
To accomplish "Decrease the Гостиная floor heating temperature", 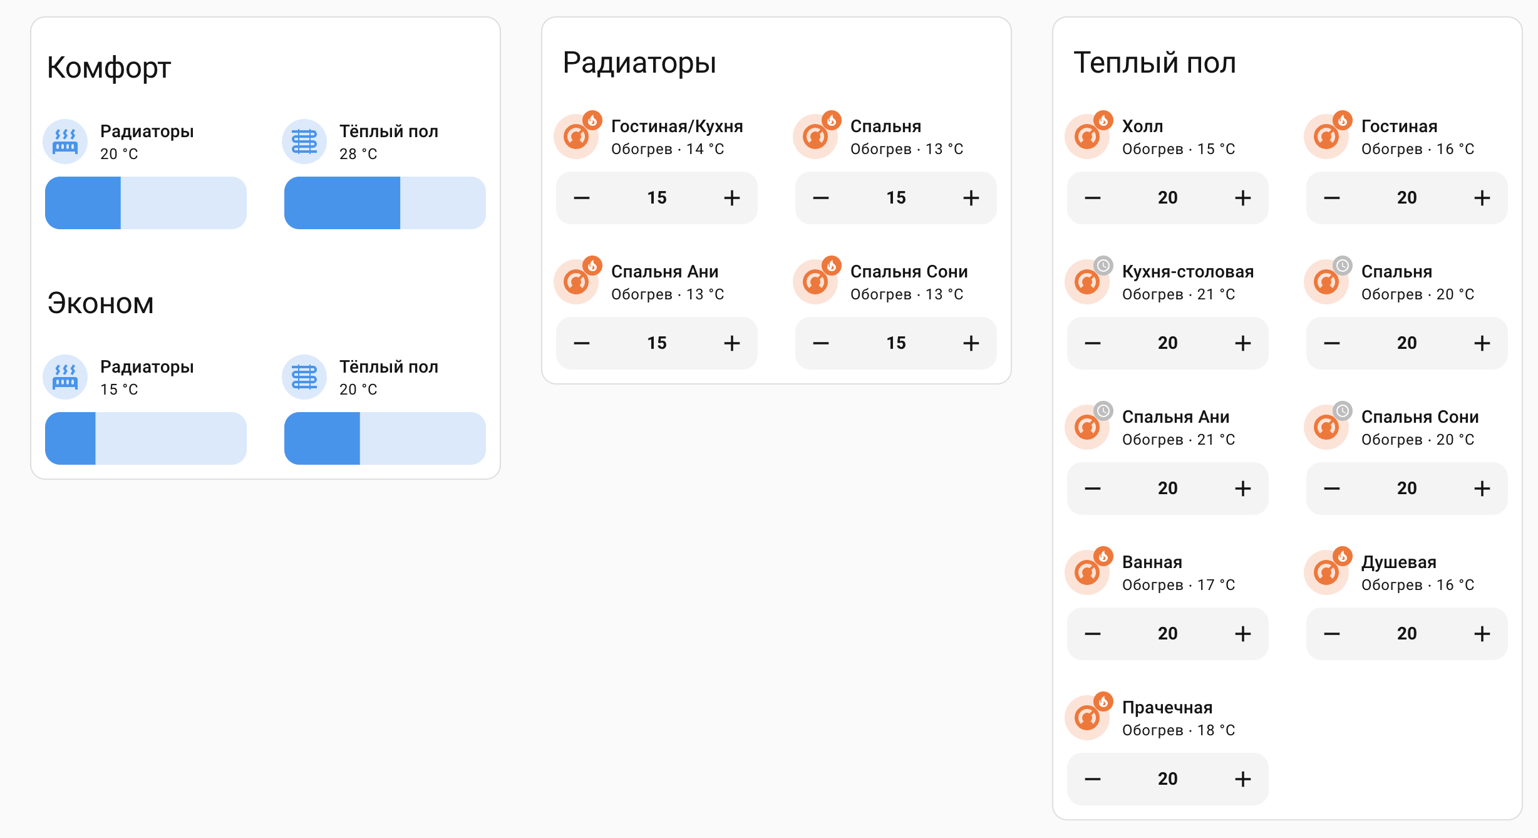I will [x=1331, y=197].
